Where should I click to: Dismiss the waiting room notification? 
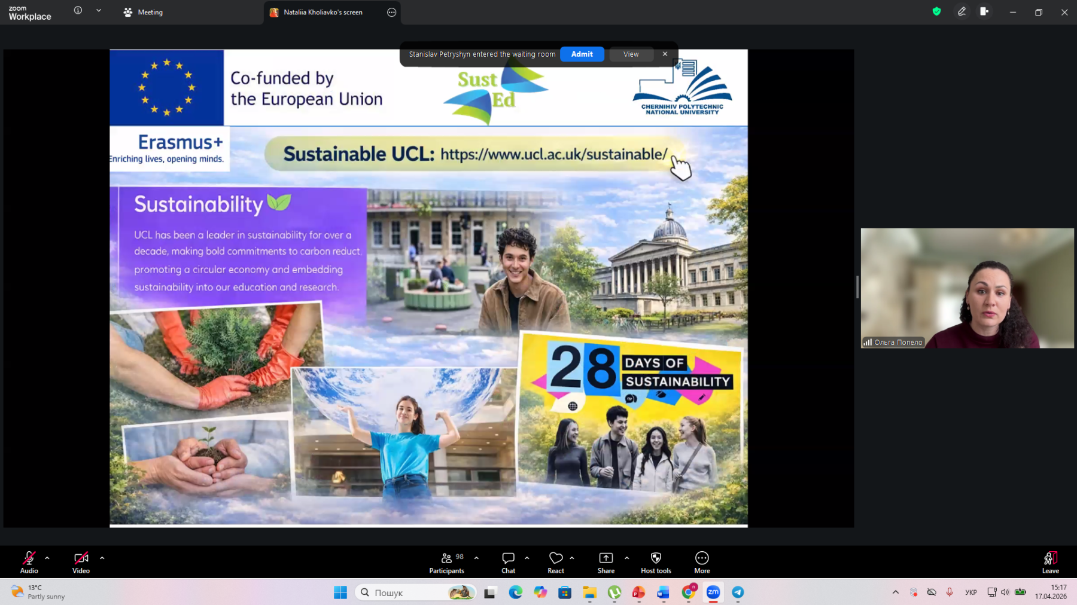pyautogui.click(x=665, y=54)
